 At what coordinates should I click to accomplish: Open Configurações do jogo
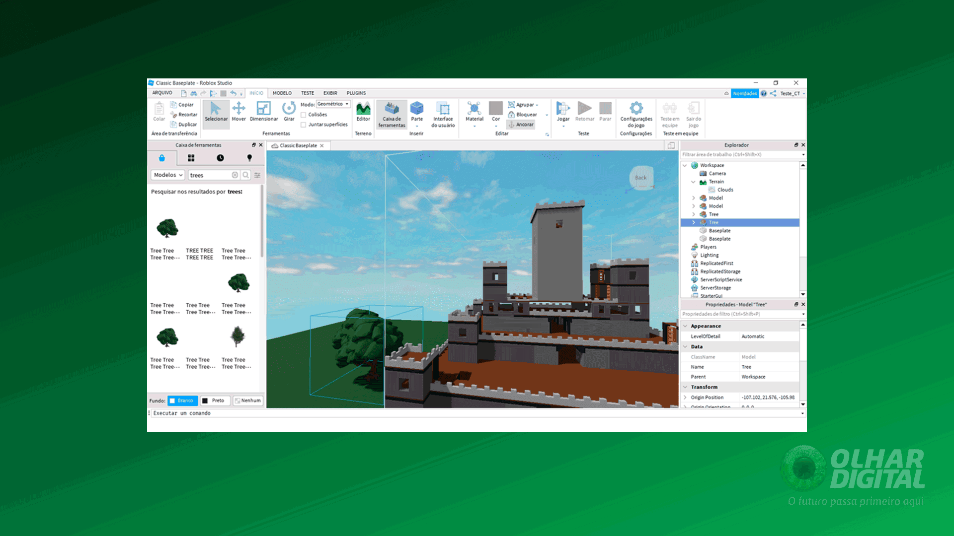(636, 115)
